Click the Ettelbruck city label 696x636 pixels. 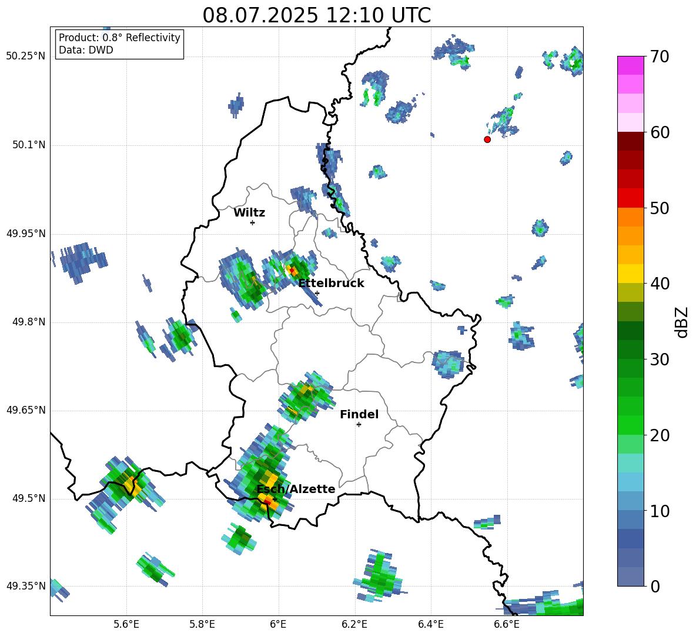point(331,284)
